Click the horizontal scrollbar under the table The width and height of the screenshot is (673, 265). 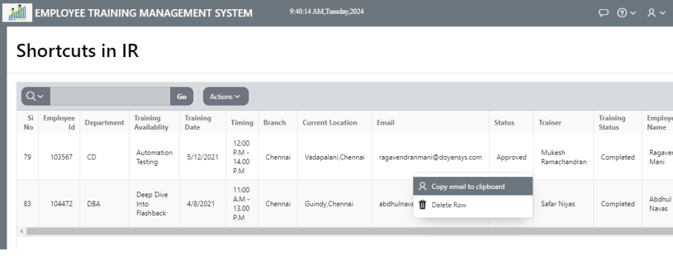pos(329,232)
